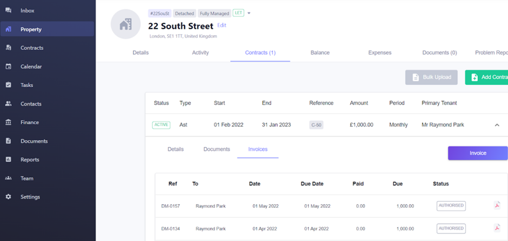The image size is (508, 241).
Task: Open the Calendar sidebar icon
Action: tap(9, 66)
